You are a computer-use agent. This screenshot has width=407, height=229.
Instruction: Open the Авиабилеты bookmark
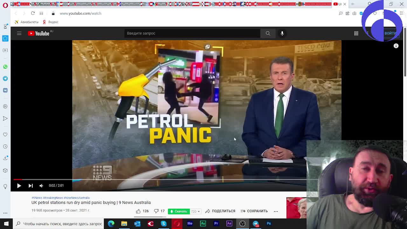coord(26,22)
